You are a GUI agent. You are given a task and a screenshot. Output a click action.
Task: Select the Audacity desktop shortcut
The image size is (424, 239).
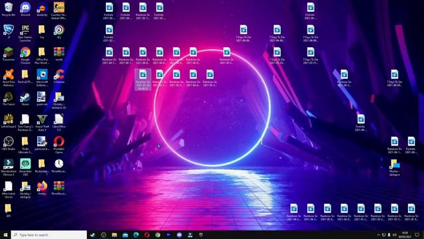click(x=42, y=9)
